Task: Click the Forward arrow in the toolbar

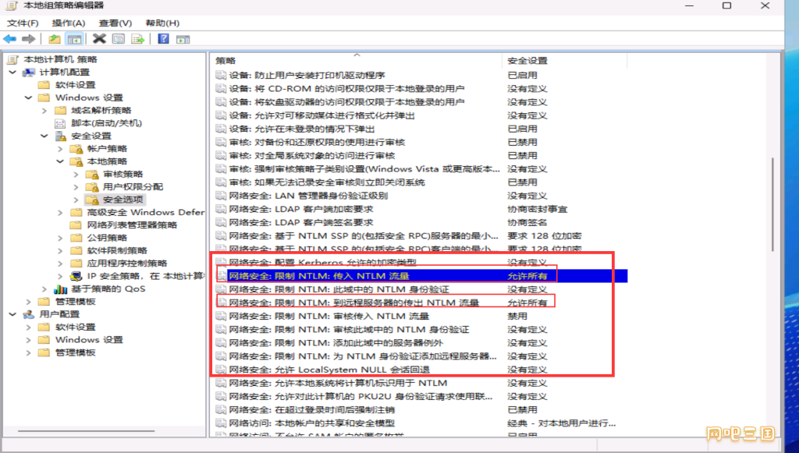Action: (29, 39)
